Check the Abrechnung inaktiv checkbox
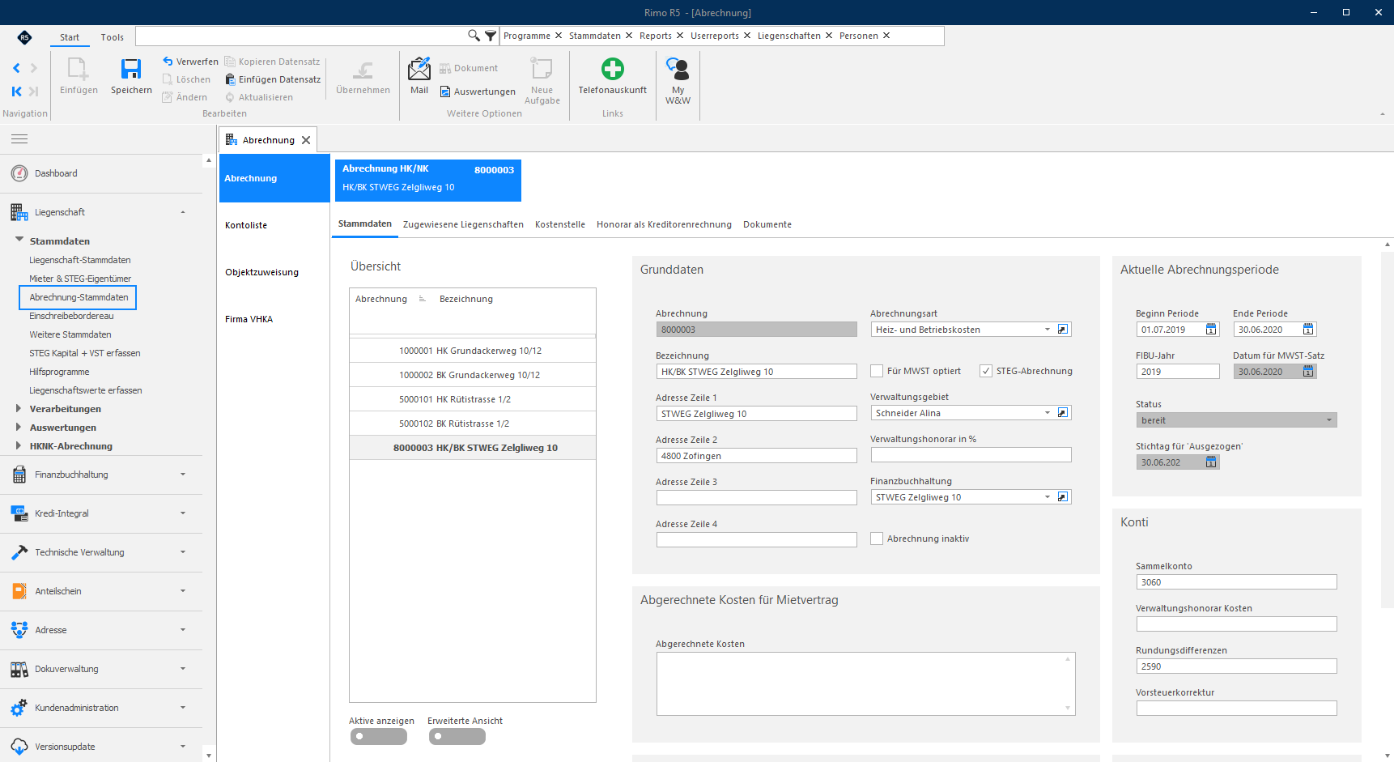This screenshot has height=762, width=1394. coord(877,539)
